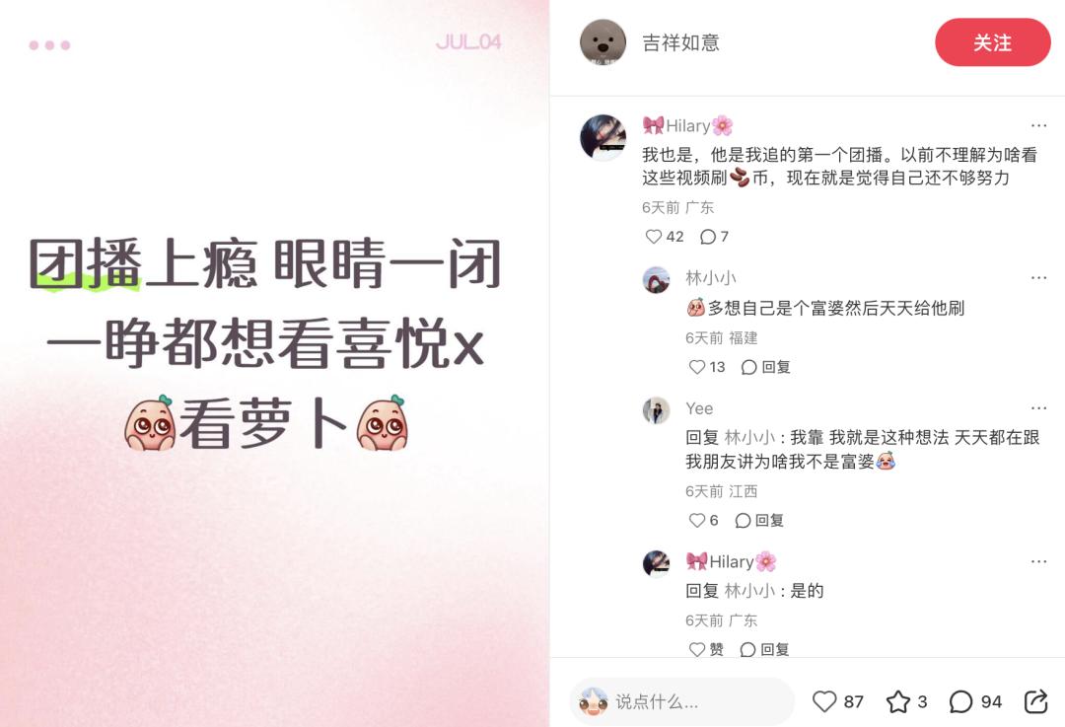This screenshot has height=727, width=1065.
Task: Like 林小小's comment with 13 likes
Action: pos(707,368)
